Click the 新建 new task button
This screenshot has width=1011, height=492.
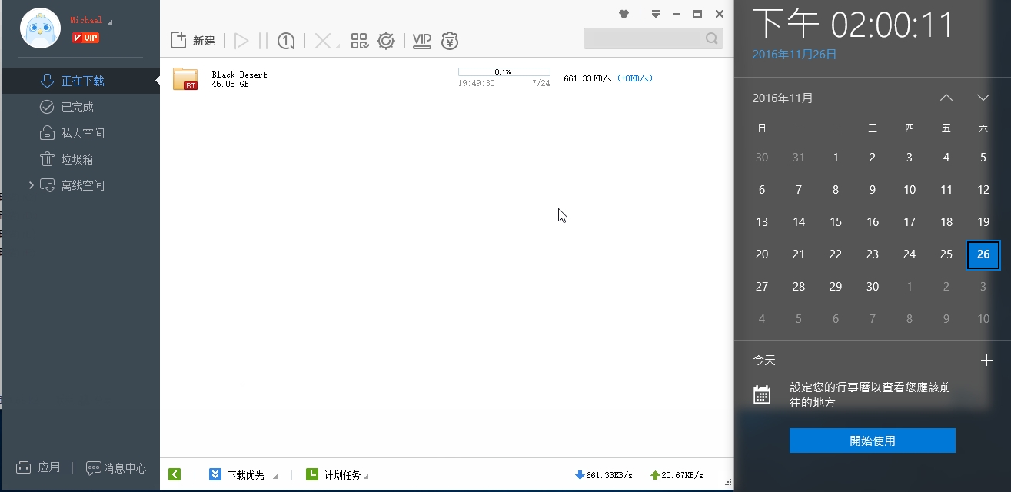tap(193, 41)
